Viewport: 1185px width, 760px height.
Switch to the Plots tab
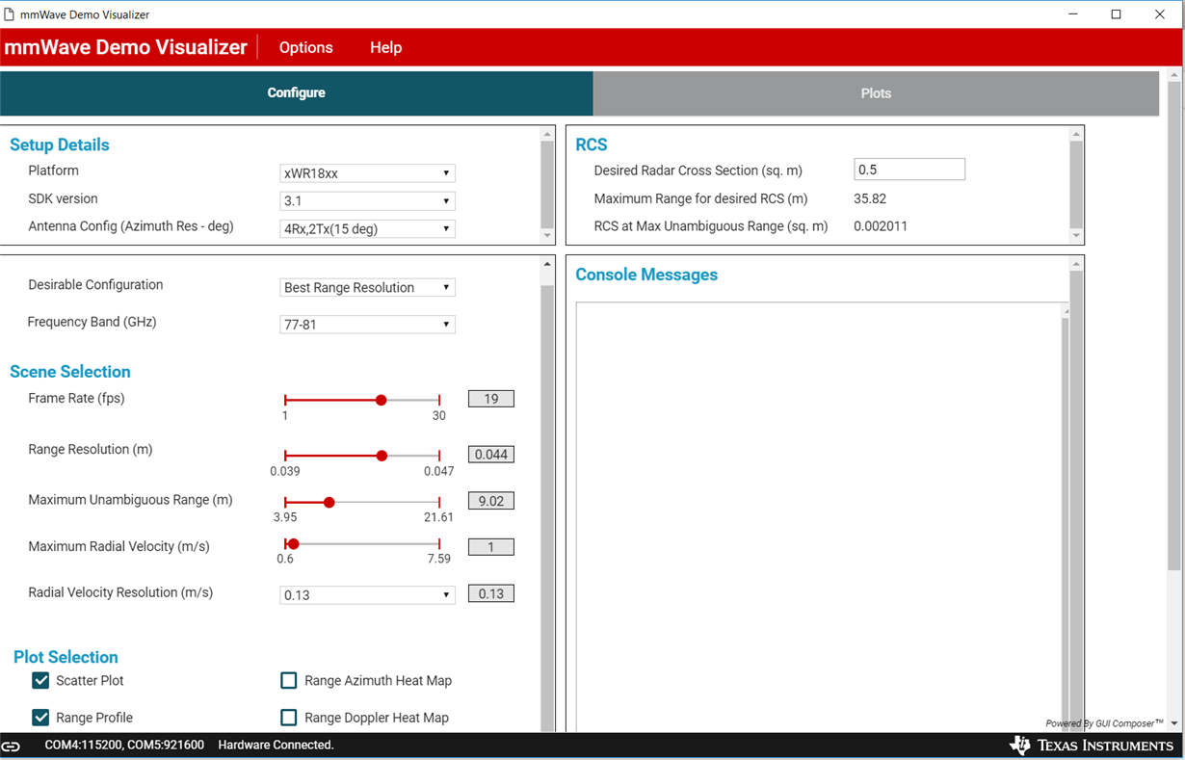click(x=876, y=93)
